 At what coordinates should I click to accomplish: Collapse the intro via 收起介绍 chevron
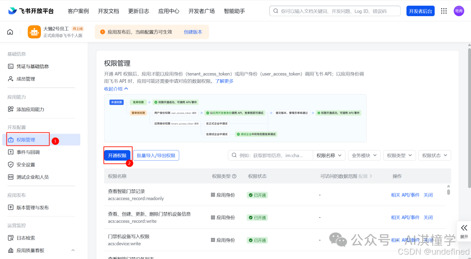click(x=116, y=89)
